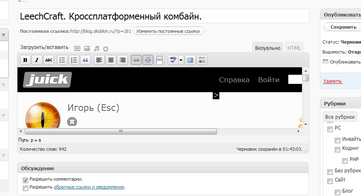Expand the third left sidebar menu arrow

[4, 115]
